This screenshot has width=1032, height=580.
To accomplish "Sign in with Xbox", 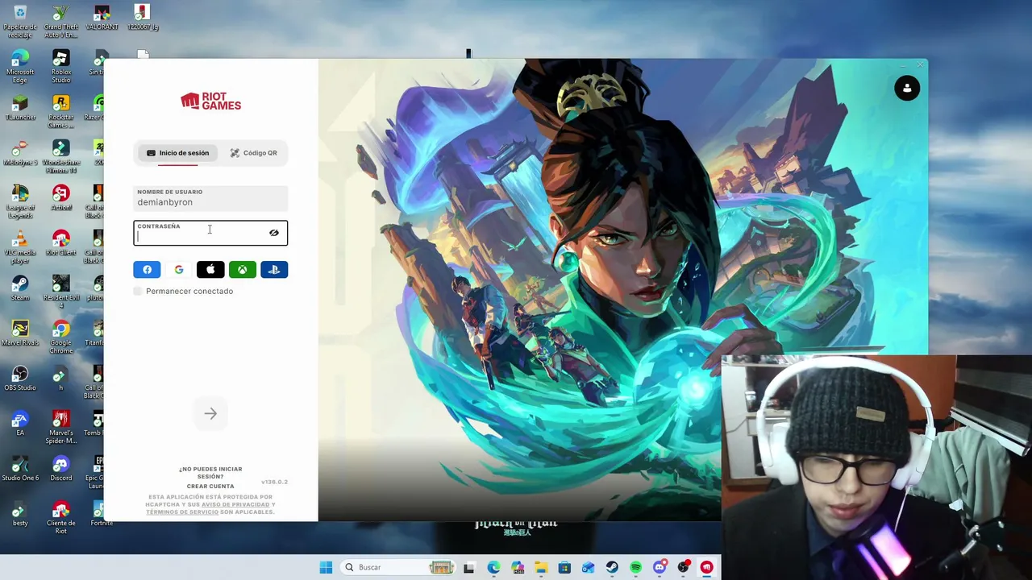I will point(242,270).
